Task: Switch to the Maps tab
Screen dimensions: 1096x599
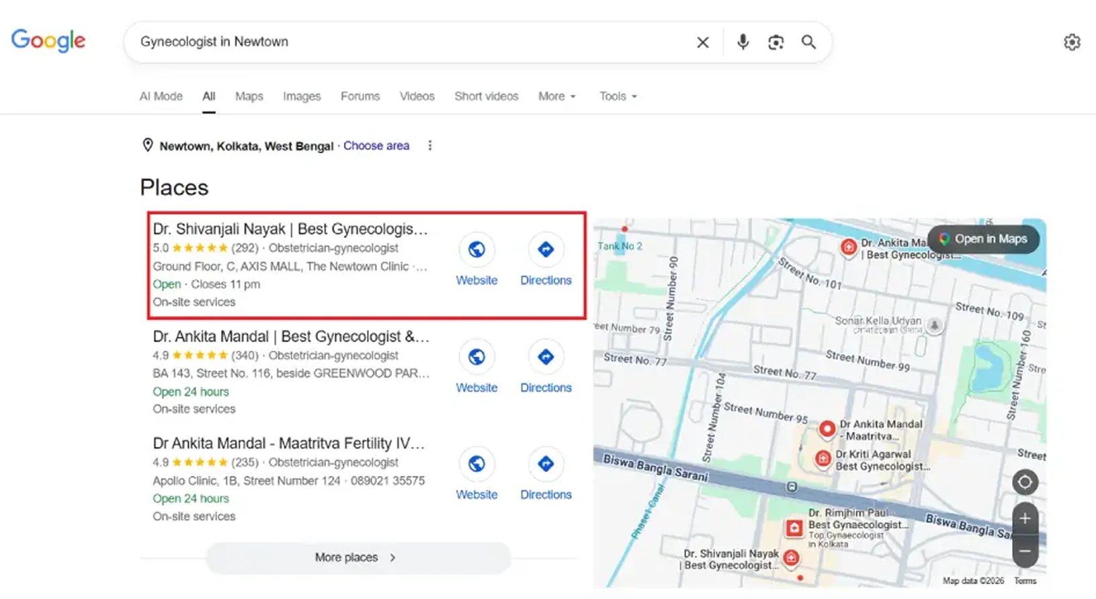Action: click(249, 96)
